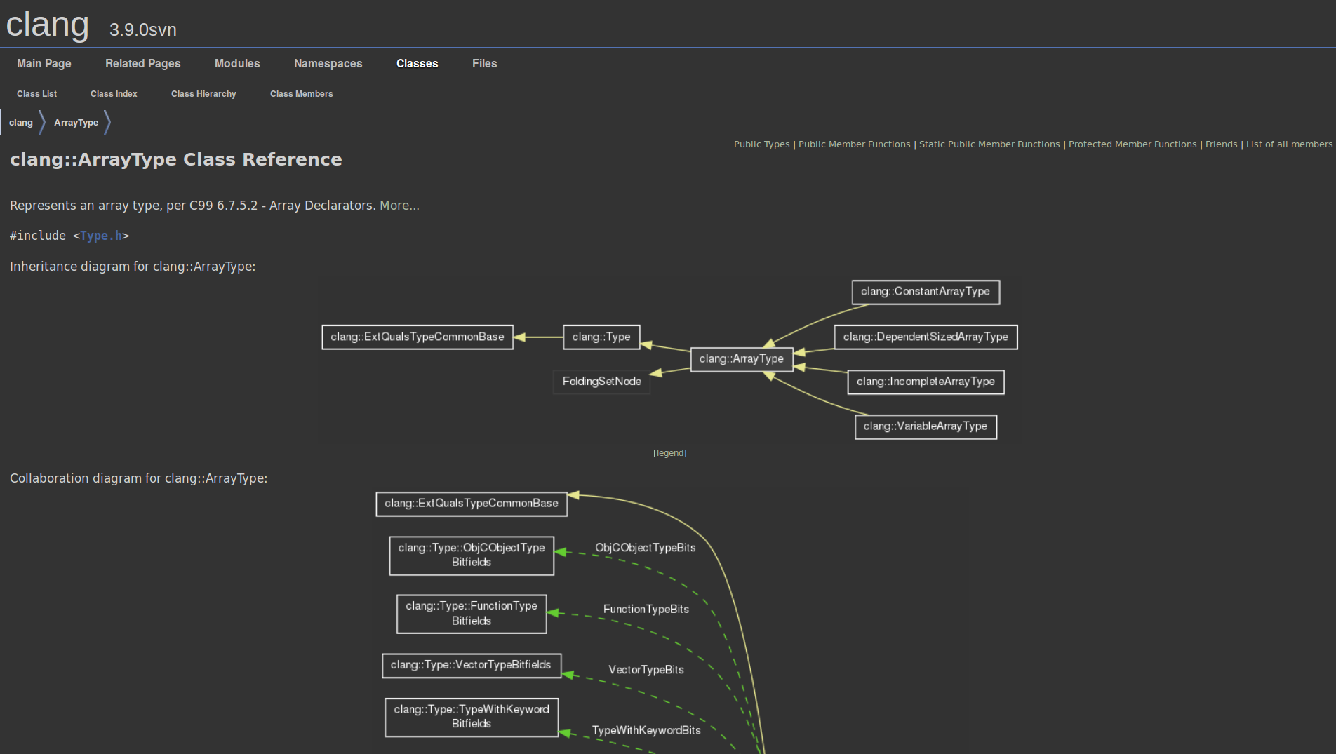Screen dimensions: 1336x754
Task: Open the Class Hierarchy sub-tab
Action: coord(203,94)
